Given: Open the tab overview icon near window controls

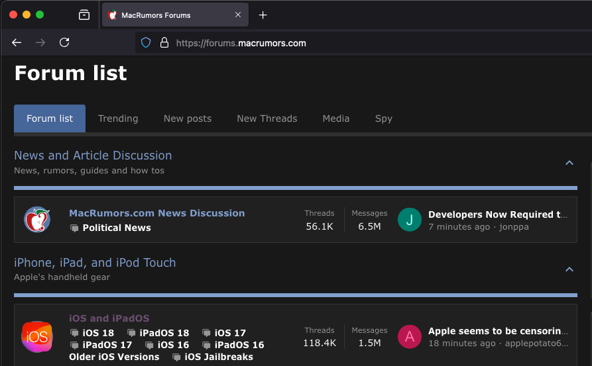Looking at the screenshot, I should pyautogui.click(x=84, y=15).
